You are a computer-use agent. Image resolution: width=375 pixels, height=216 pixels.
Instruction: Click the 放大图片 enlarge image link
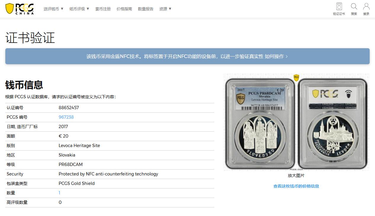pyautogui.click(x=296, y=175)
